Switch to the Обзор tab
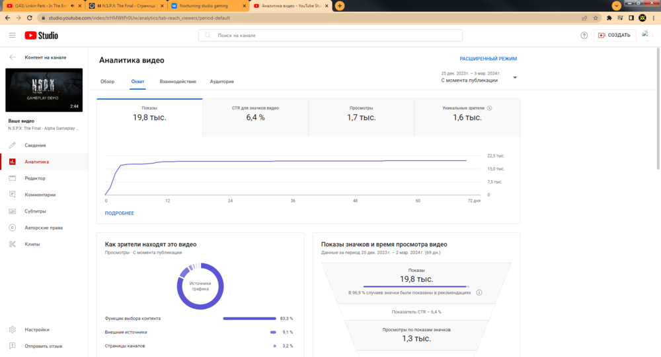Screen dimensions: 661x357 coord(107,82)
